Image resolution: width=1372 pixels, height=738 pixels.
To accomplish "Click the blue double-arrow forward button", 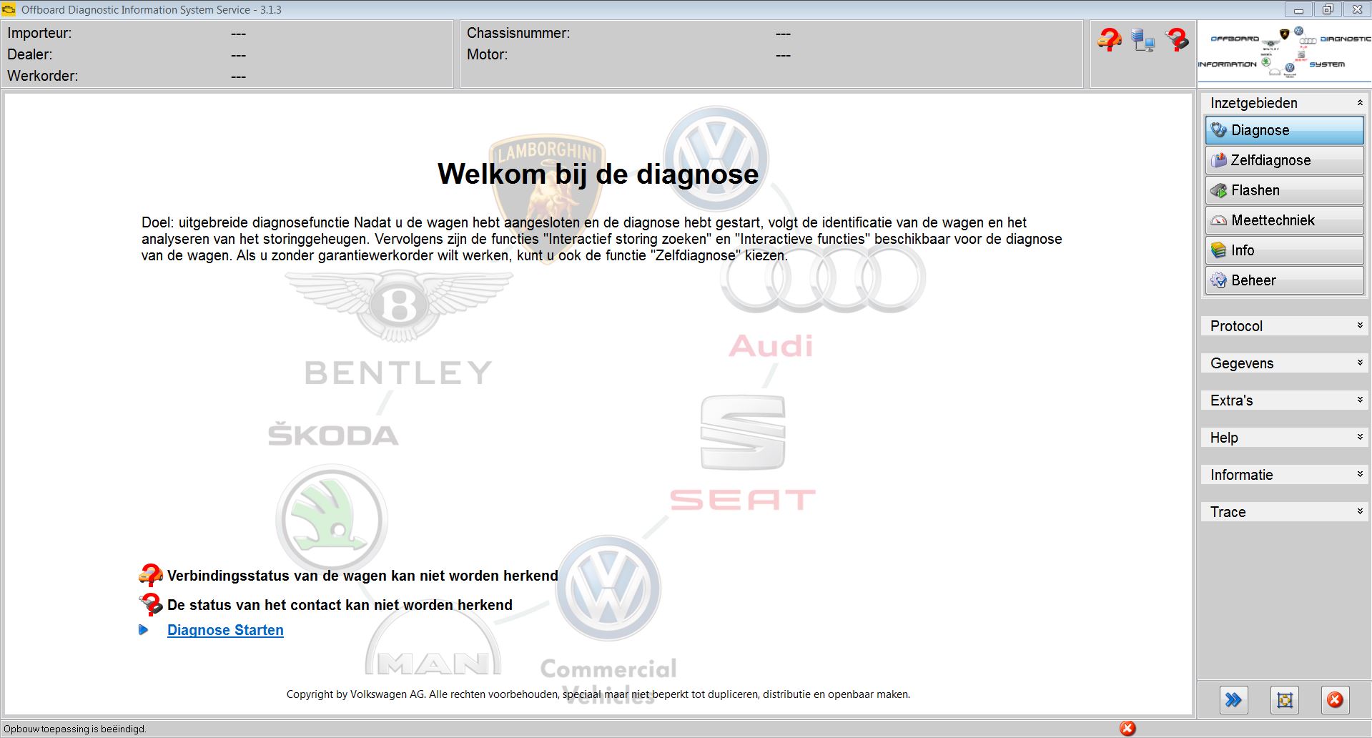I will [1233, 700].
